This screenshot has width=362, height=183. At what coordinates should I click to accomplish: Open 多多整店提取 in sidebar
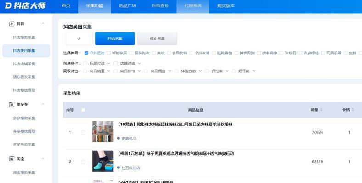tap(24, 131)
